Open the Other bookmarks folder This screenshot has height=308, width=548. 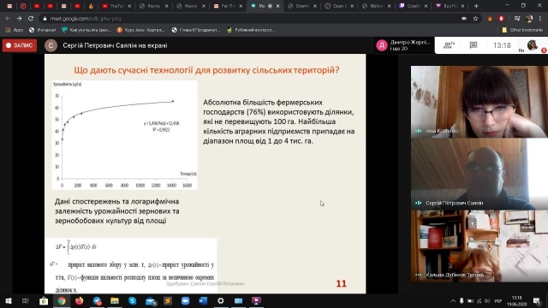point(522,30)
